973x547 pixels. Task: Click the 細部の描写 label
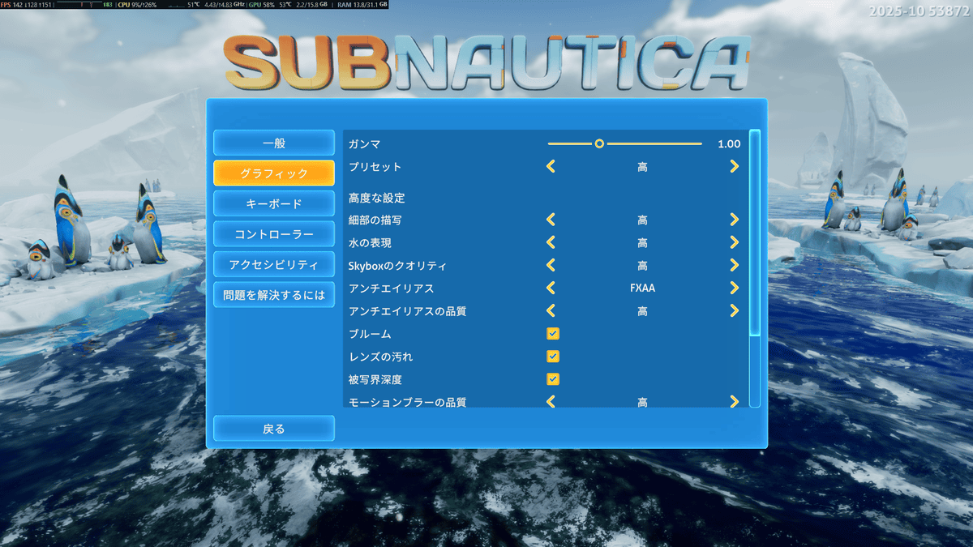375,220
